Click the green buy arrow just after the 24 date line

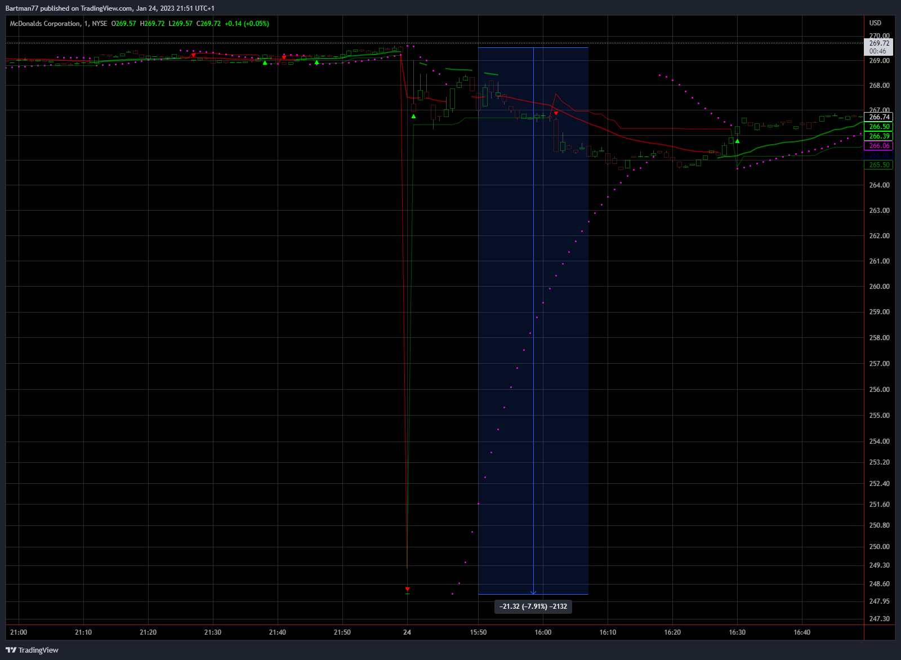[414, 117]
